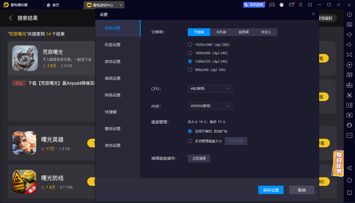Tap the Android back triangle button
The image size is (355, 203).
tap(349, 168)
